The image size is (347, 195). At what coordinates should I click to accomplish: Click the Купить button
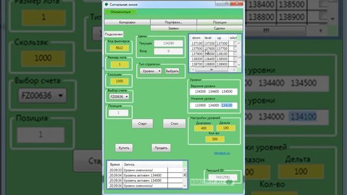tap(124, 148)
